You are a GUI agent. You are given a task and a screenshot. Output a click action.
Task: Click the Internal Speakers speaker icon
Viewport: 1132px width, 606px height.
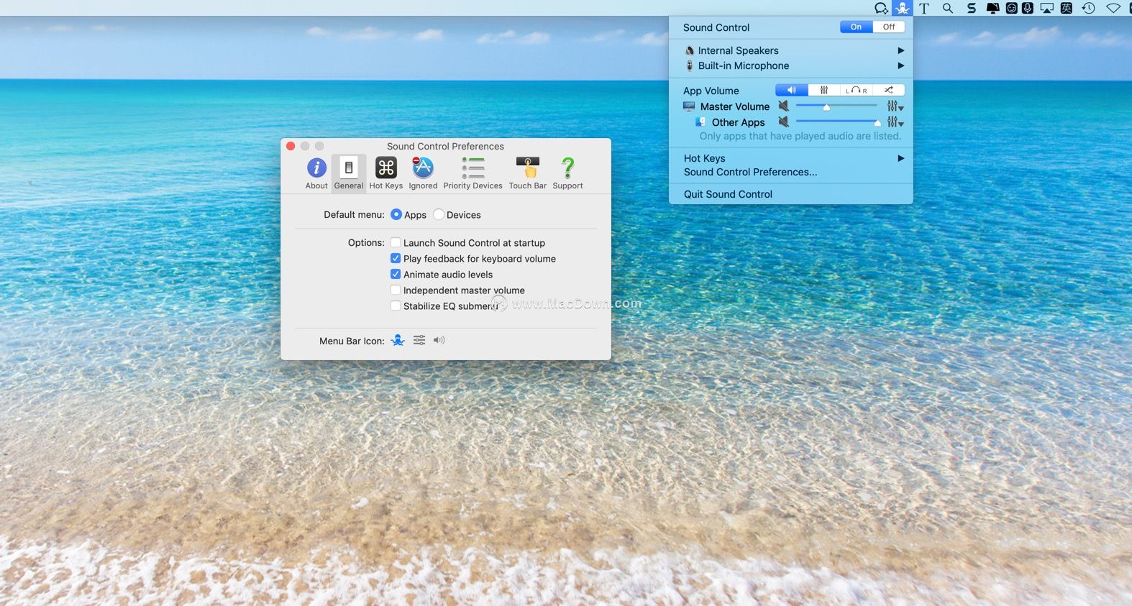(690, 50)
